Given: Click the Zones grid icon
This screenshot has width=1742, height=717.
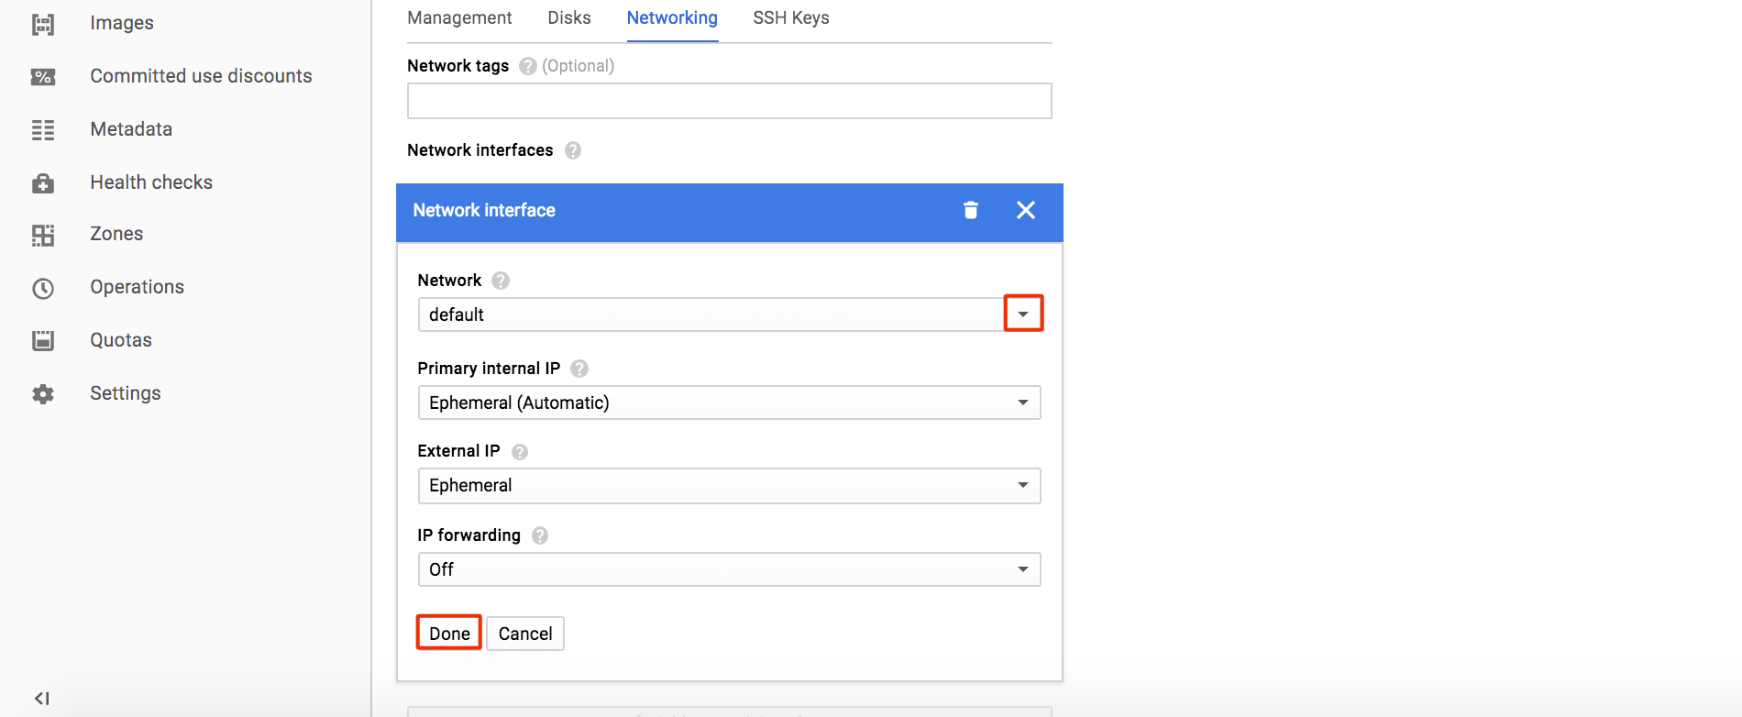Looking at the screenshot, I should (x=43, y=236).
